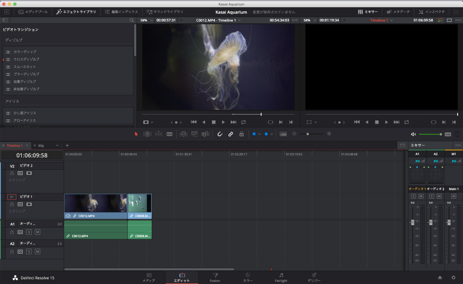
Task: Enable the Trim edit mode
Action: pyautogui.click(x=148, y=134)
